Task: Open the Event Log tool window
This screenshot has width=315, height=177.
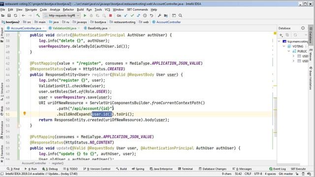Action: (x=278, y=169)
